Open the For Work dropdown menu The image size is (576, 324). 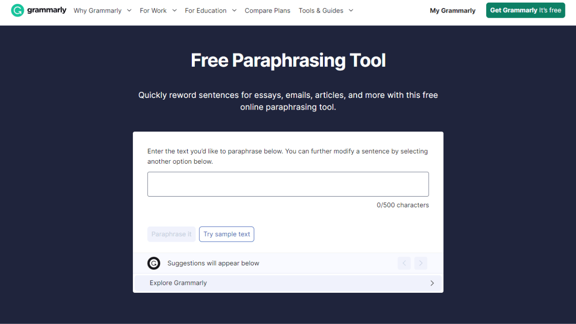coord(158,11)
